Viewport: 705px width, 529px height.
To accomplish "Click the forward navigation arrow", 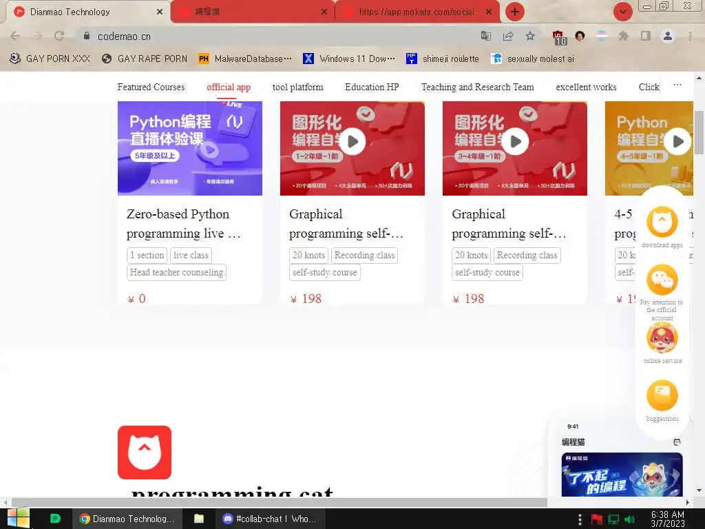I will tap(37, 36).
